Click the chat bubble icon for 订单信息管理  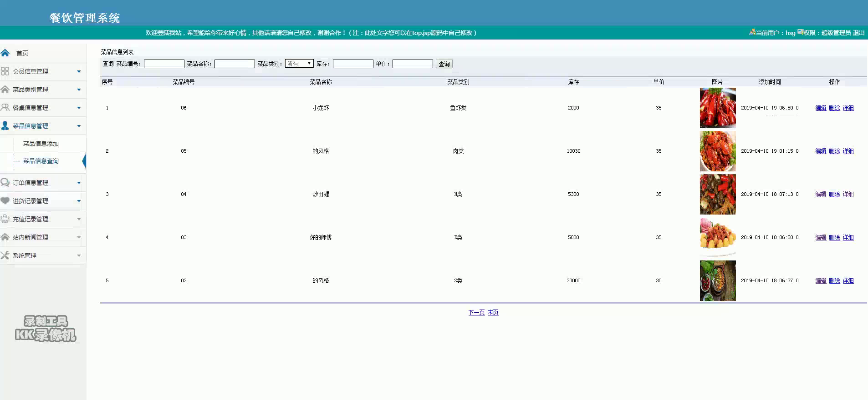(5, 182)
